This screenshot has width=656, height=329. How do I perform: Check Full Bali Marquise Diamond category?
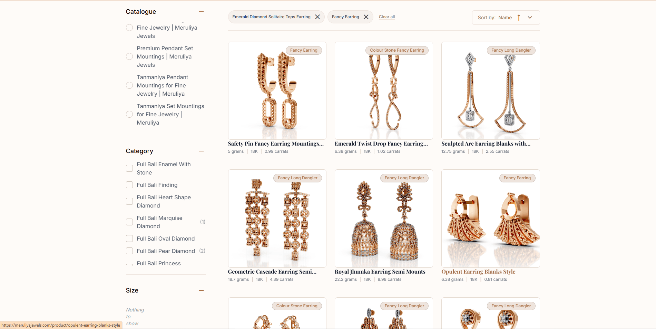129,222
